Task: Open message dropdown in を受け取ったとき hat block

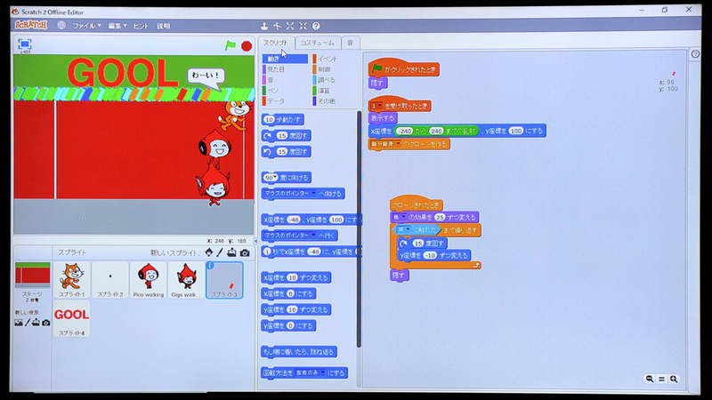Action: 380,106
